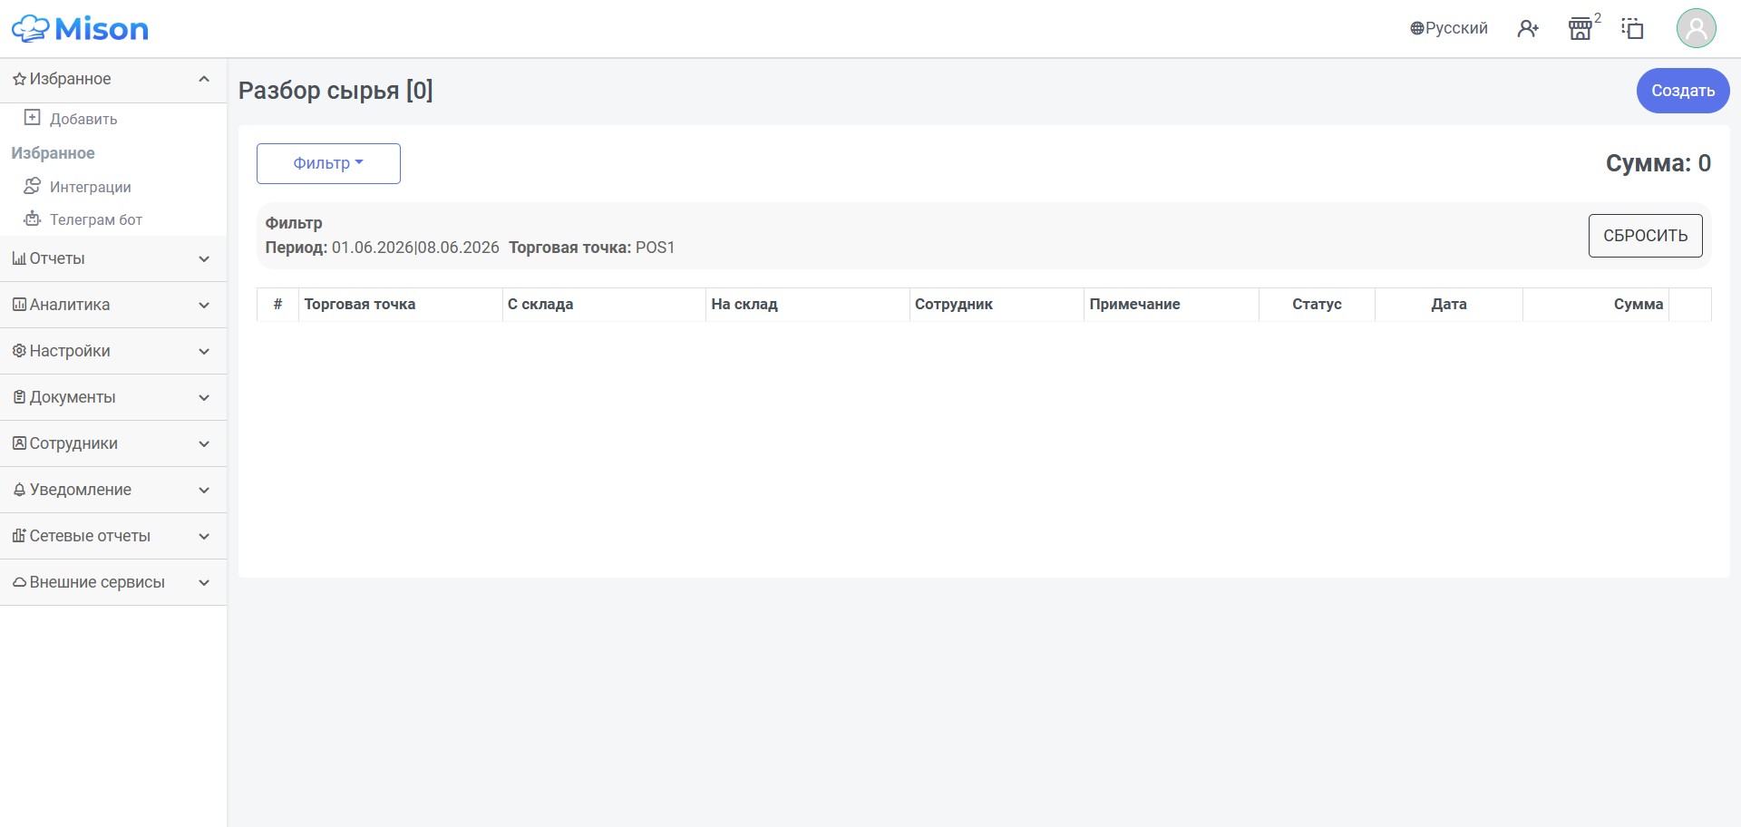This screenshot has width=1741, height=827.
Task: Click the Создать button
Action: [x=1682, y=91]
